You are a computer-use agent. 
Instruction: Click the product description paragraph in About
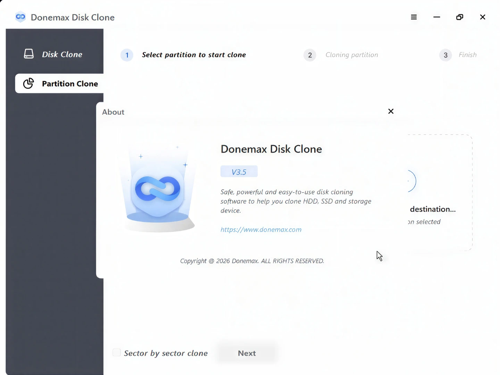pos(296,201)
